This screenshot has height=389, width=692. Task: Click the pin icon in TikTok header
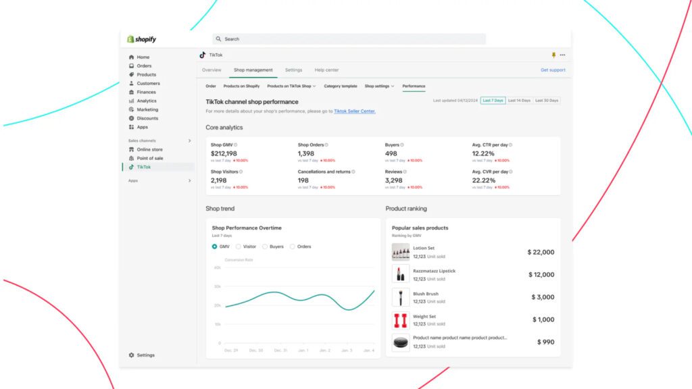pos(554,55)
